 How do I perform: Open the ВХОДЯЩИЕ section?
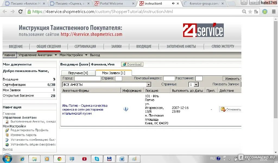point(144,46)
